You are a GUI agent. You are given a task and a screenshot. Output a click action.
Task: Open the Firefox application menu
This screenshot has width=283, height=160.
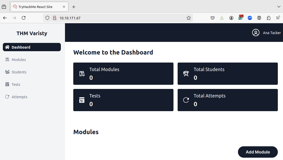click(x=278, y=18)
